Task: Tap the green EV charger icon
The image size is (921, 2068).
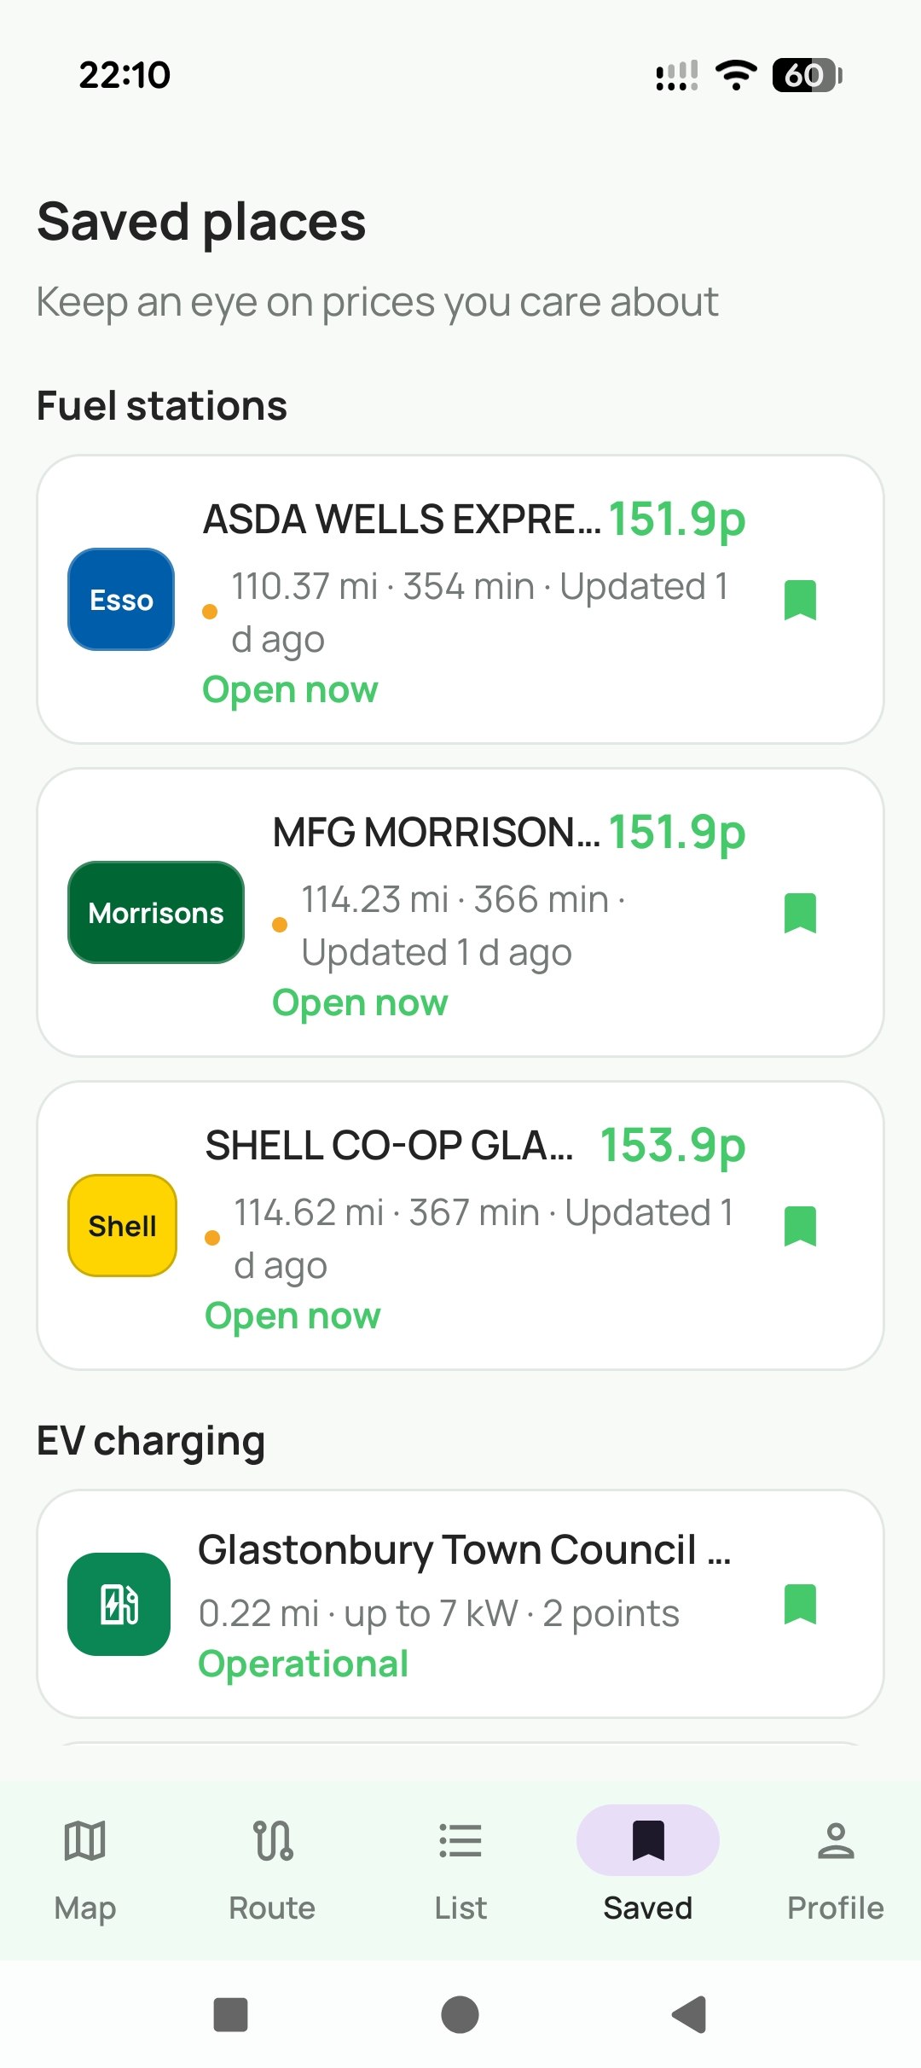Action: pyautogui.click(x=119, y=1604)
